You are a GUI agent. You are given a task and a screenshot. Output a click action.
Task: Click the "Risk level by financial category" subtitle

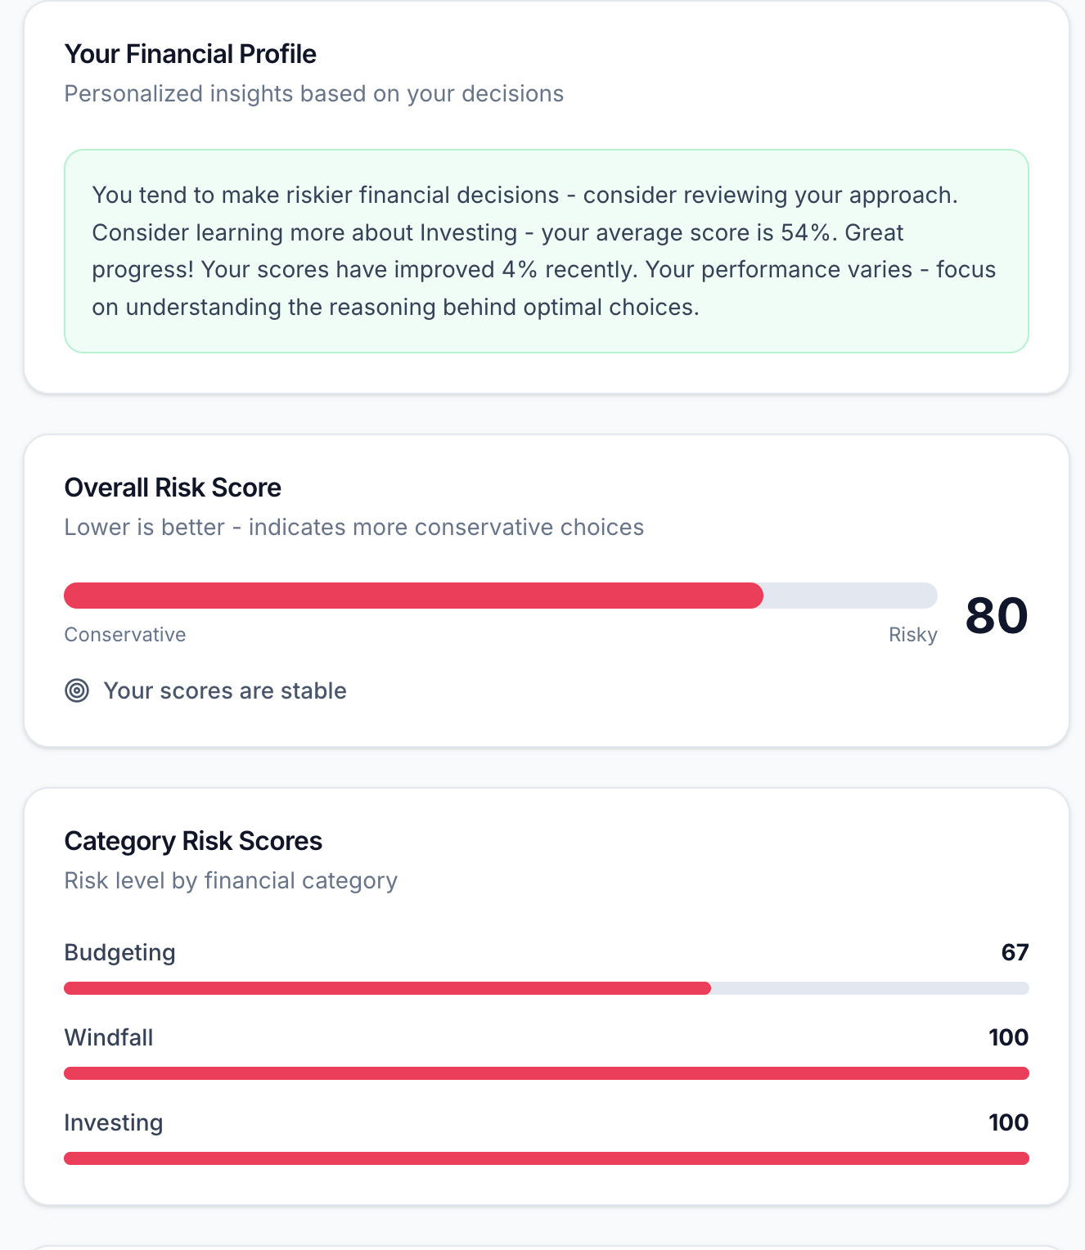click(231, 880)
